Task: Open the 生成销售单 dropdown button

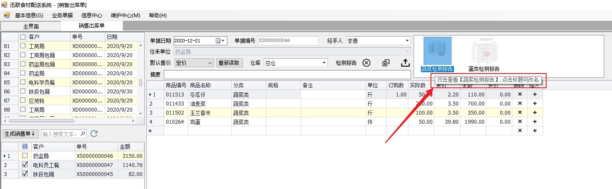Action: tap(20, 133)
